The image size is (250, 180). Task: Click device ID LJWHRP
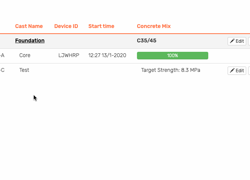[x=69, y=55]
